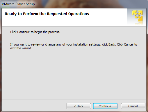Click the word 'Operations' in the heading
The height and width of the screenshot is (112, 148).
(79, 14)
